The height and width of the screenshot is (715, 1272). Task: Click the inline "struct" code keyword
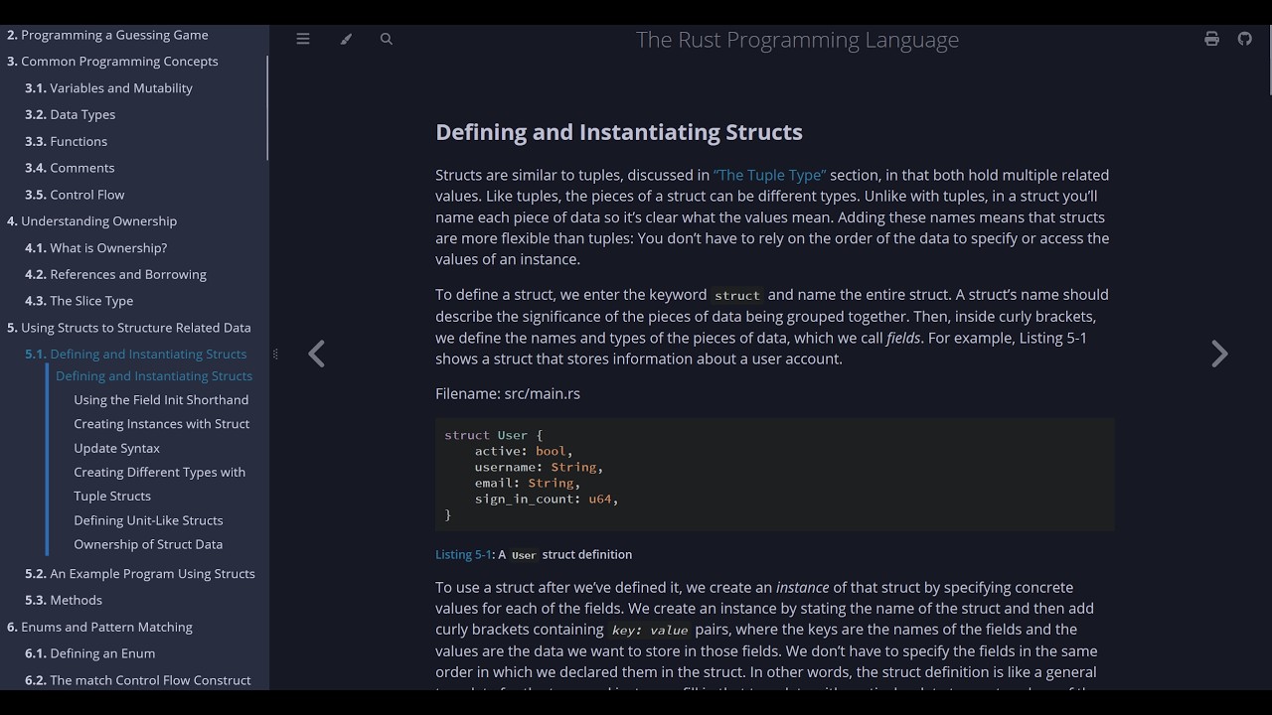pos(737,295)
